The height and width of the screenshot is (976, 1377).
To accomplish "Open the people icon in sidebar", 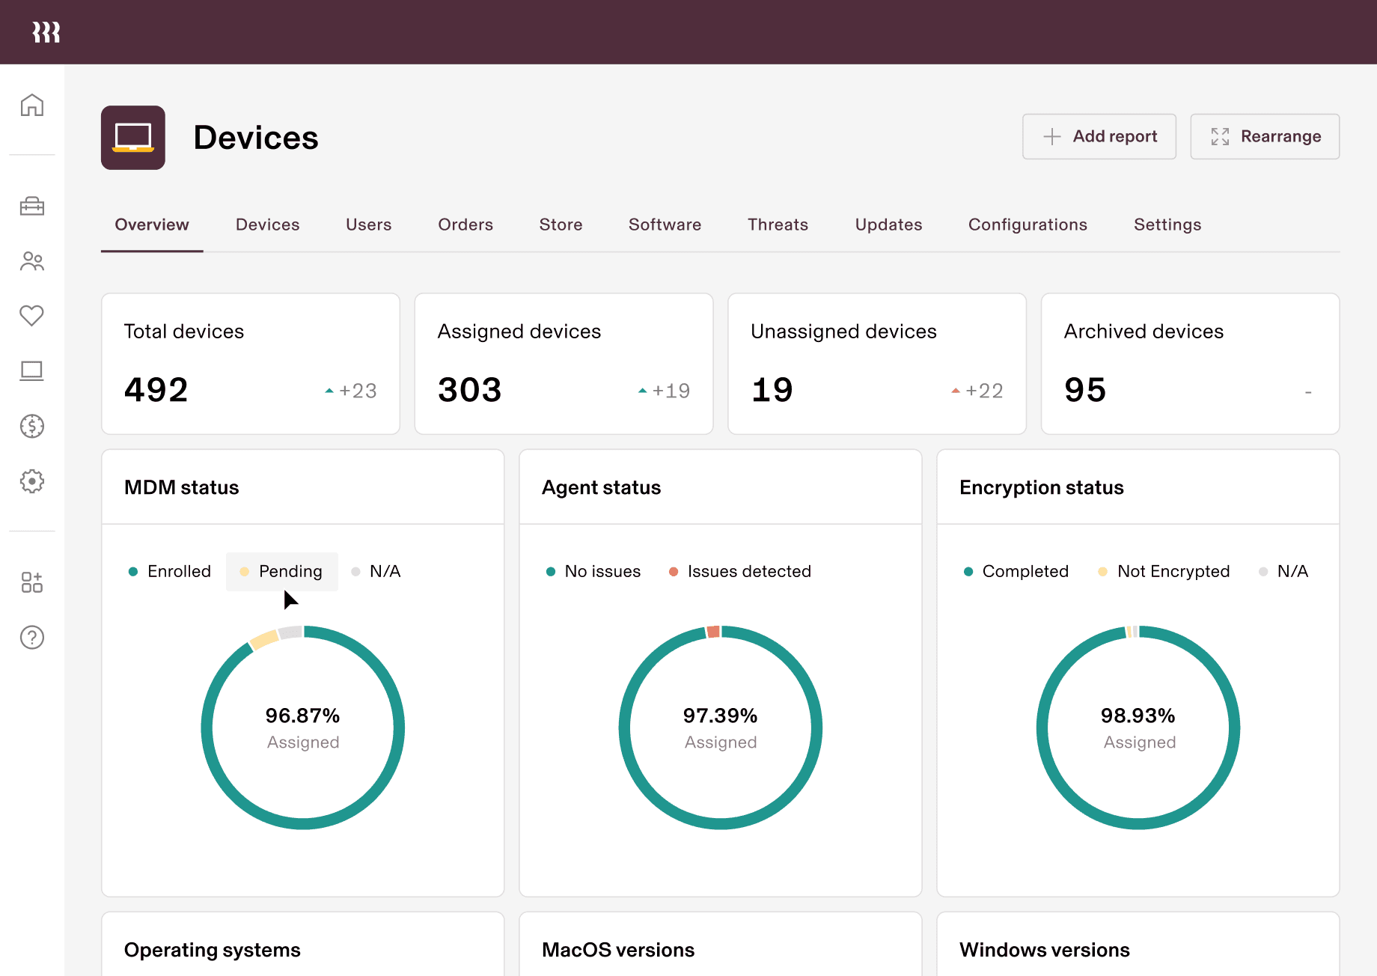I will (x=32, y=261).
